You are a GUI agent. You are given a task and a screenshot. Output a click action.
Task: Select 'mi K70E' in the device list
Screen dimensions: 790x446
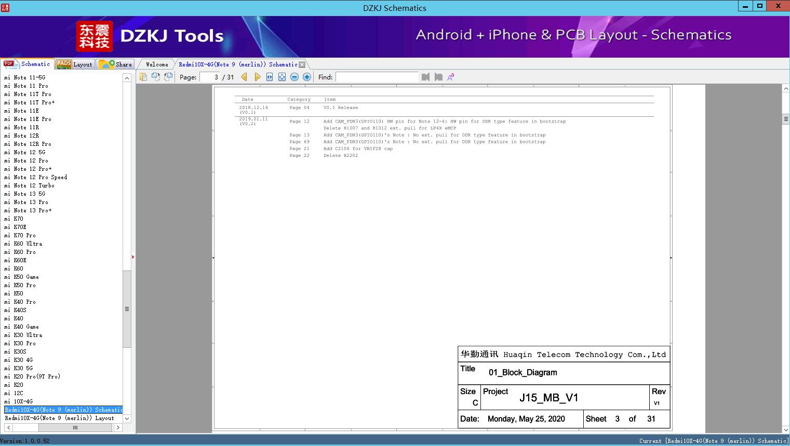pyautogui.click(x=15, y=227)
